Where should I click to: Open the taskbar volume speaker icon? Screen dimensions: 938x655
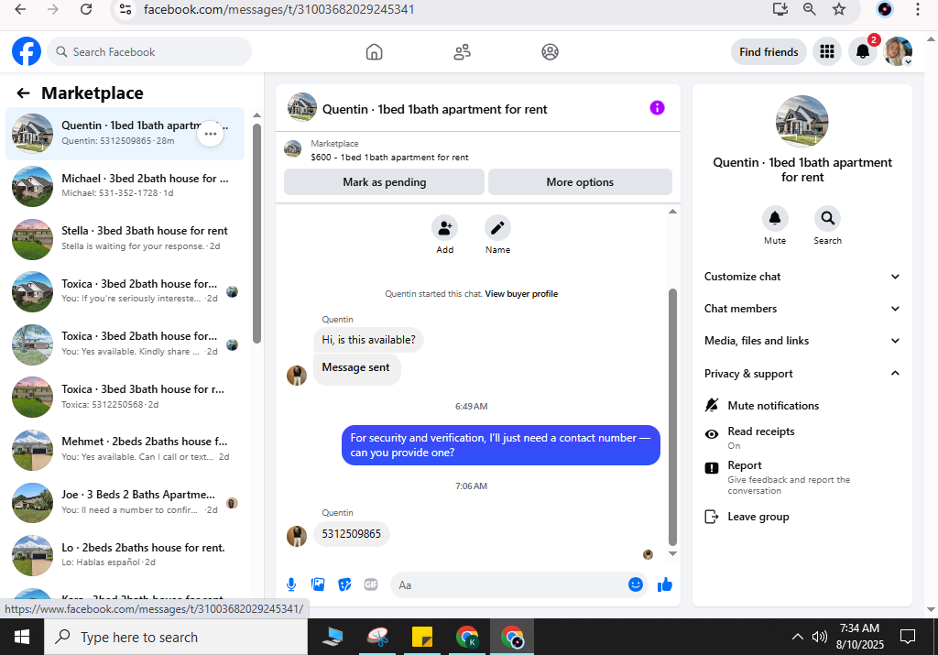pyautogui.click(x=819, y=637)
